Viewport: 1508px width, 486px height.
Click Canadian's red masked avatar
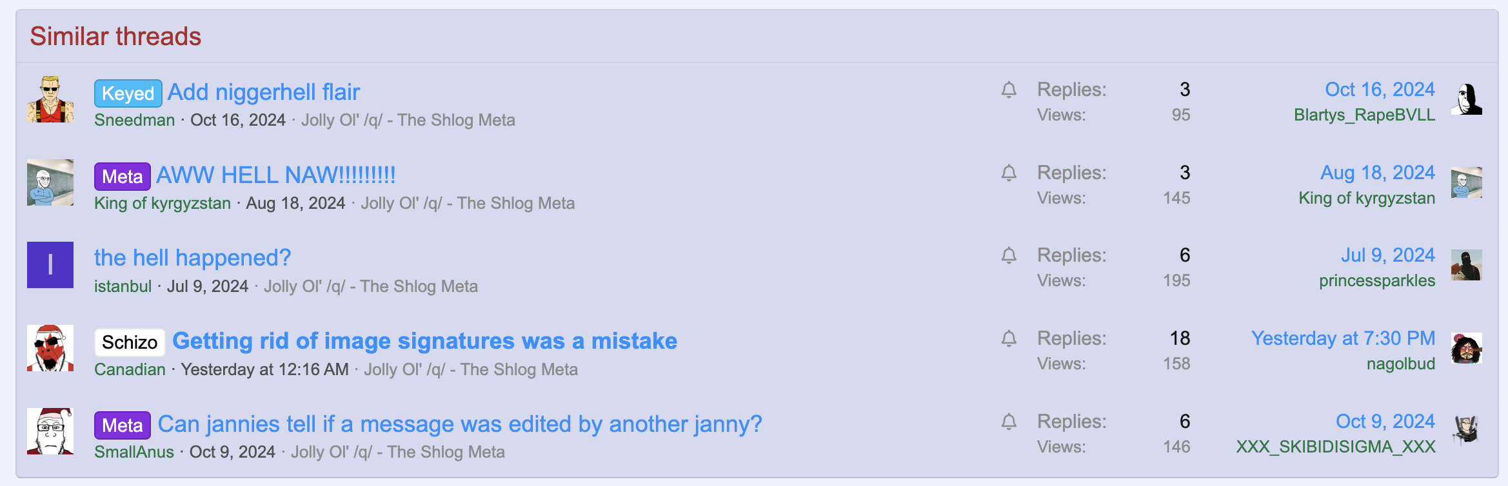click(50, 348)
